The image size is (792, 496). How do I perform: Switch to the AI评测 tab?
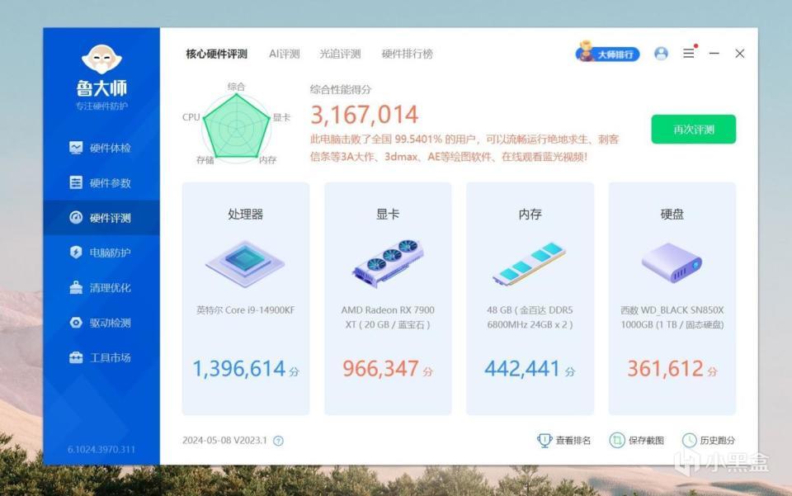tap(285, 54)
